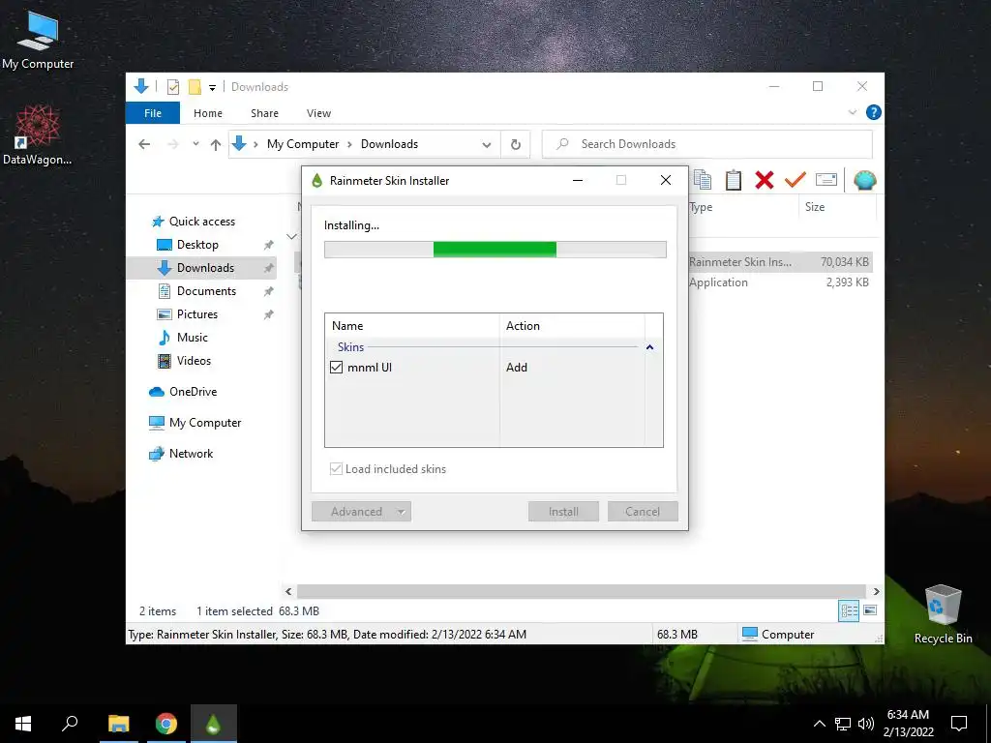Expand the Explorer ribbon chevron

point(852,112)
